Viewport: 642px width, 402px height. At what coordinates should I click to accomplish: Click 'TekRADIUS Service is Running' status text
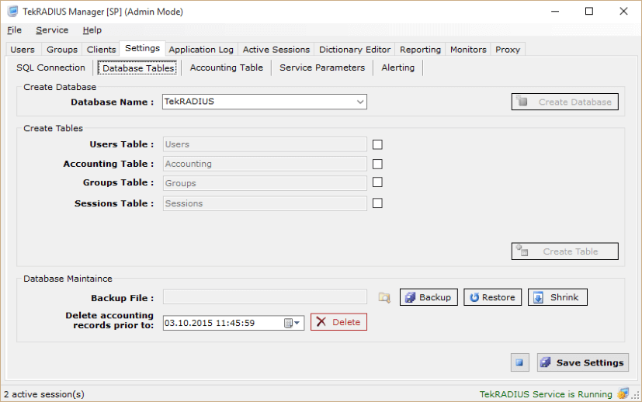[546, 394]
